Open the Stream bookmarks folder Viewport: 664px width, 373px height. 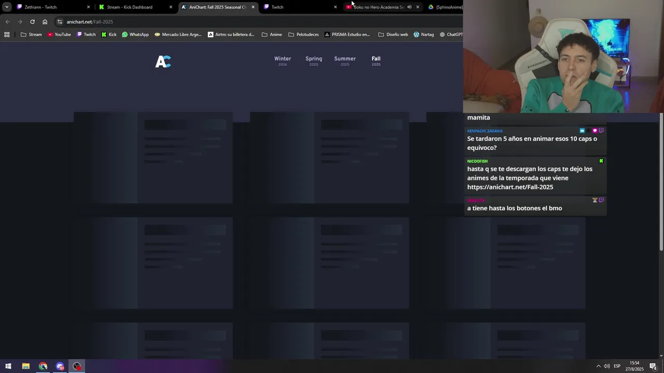click(x=31, y=35)
